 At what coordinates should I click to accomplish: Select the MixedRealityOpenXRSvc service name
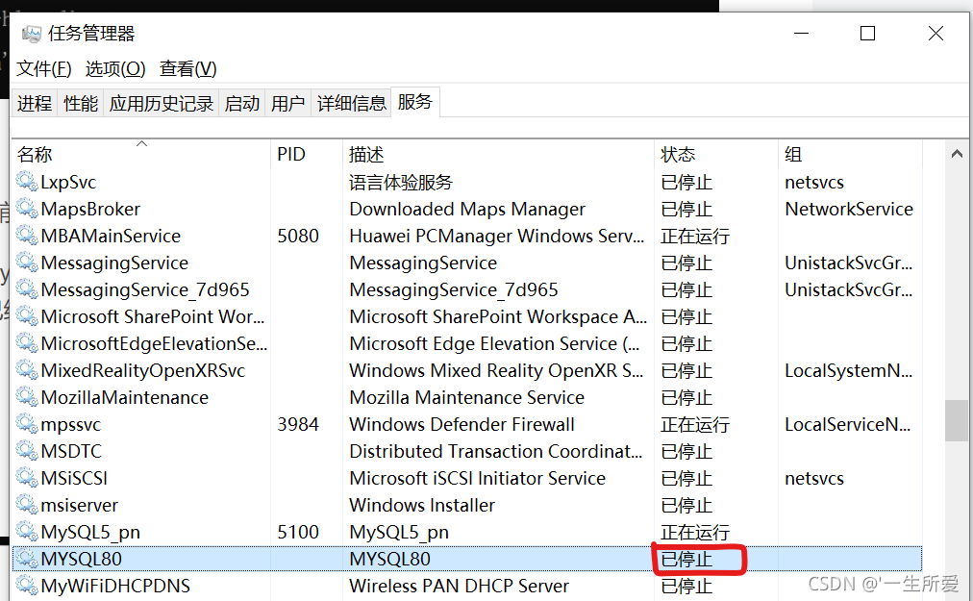click(142, 370)
